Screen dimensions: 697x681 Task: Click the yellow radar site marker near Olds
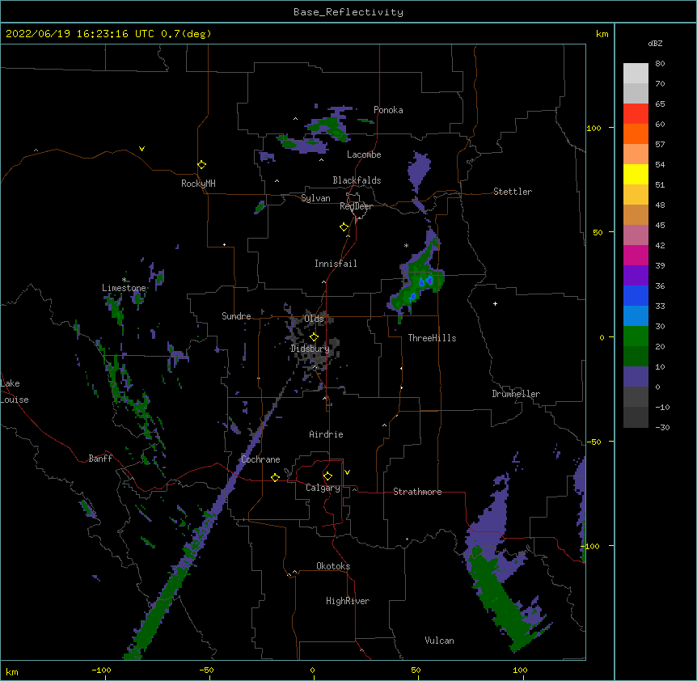pyautogui.click(x=315, y=336)
